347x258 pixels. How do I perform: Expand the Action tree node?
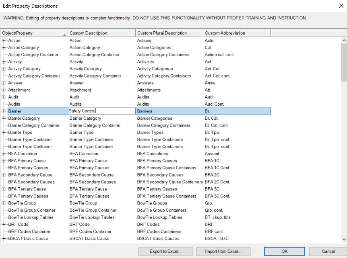pyautogui.click(x=4, y=41)
